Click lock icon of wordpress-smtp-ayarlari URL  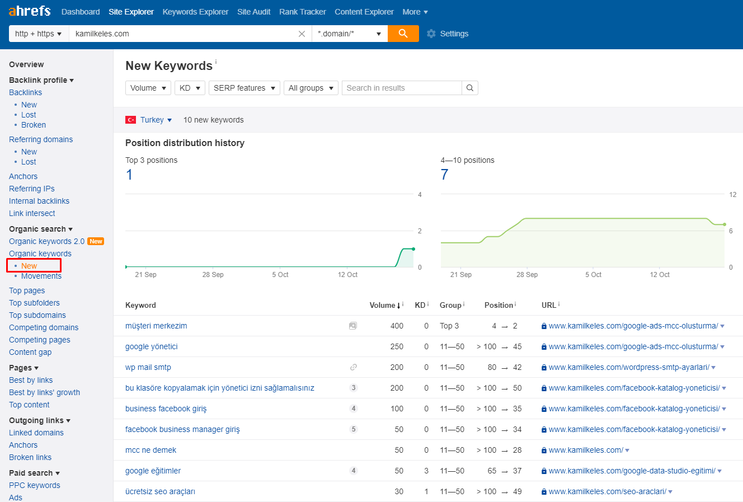[x=544, y=368]
